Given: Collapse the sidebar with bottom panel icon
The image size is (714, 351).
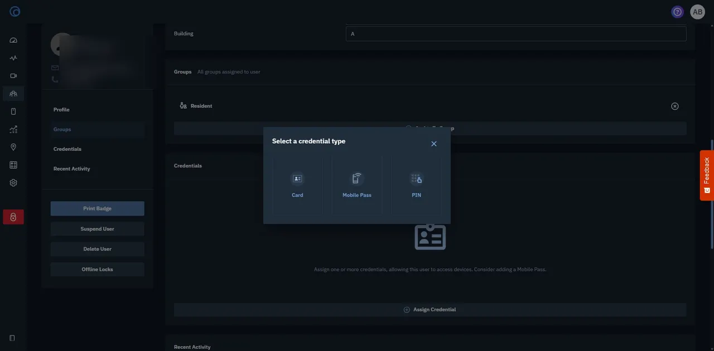Looking at the screenshot, I should click(x=12, y=338).
